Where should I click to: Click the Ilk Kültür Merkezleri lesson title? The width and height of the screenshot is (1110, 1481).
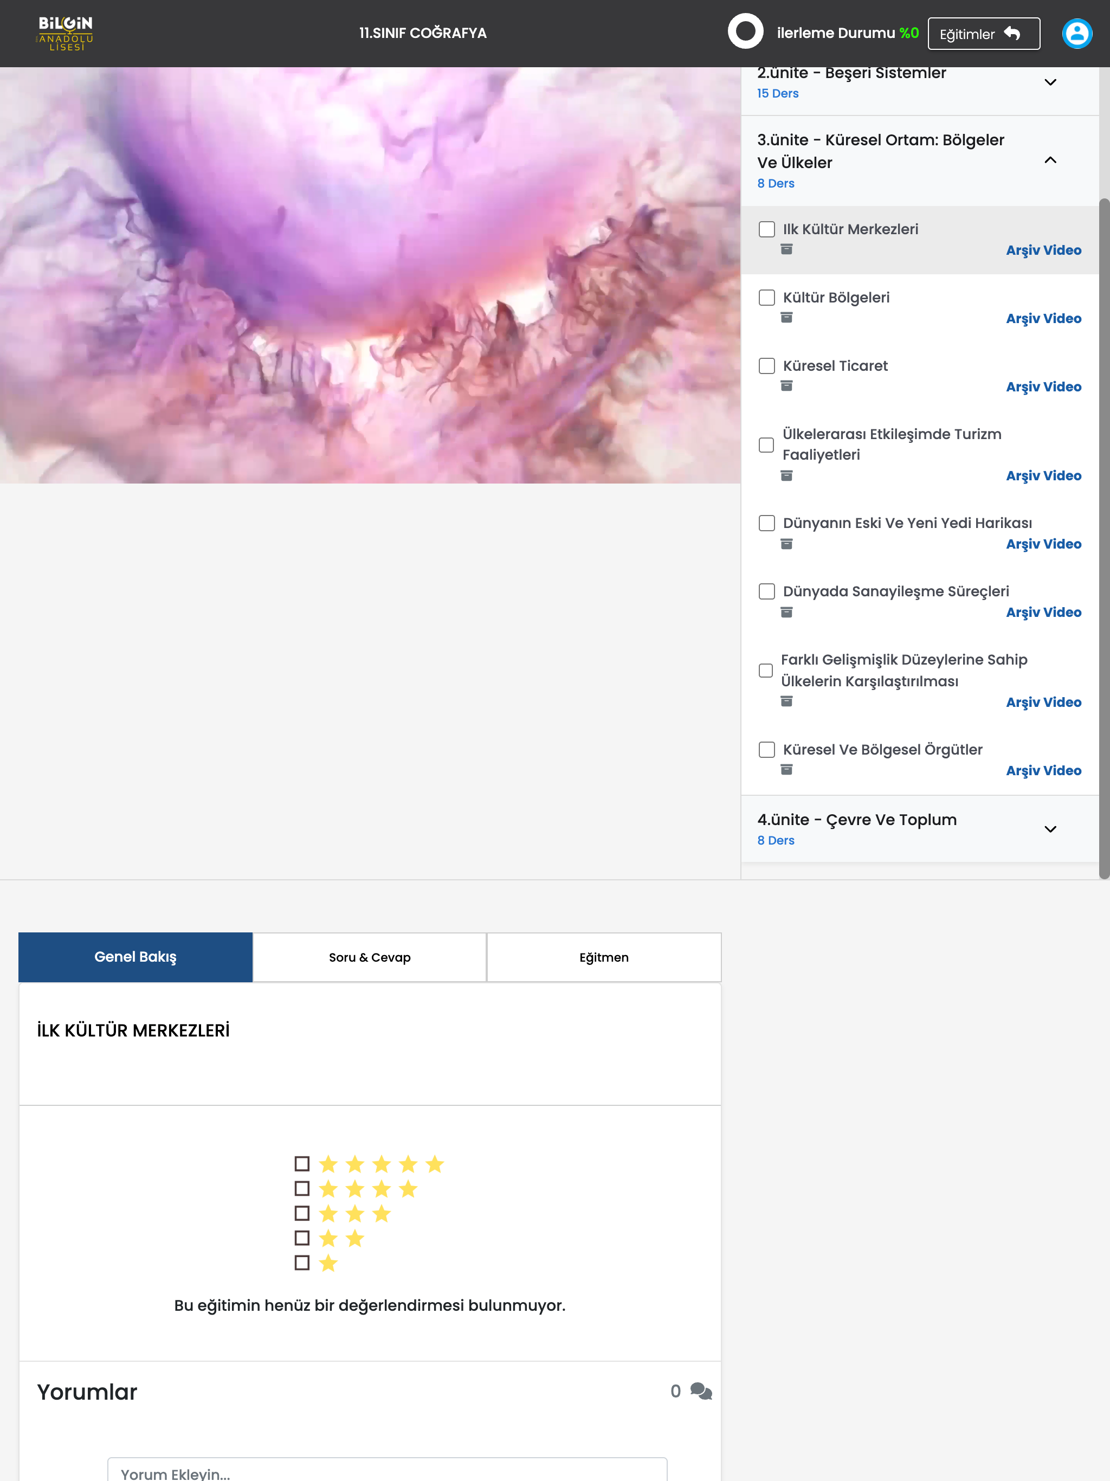(850, 229)
